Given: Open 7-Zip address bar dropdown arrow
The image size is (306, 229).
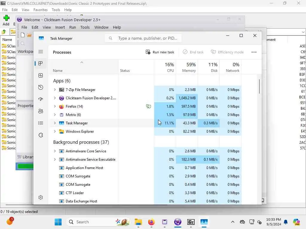Looking at the screenshot, I should 303,32.
